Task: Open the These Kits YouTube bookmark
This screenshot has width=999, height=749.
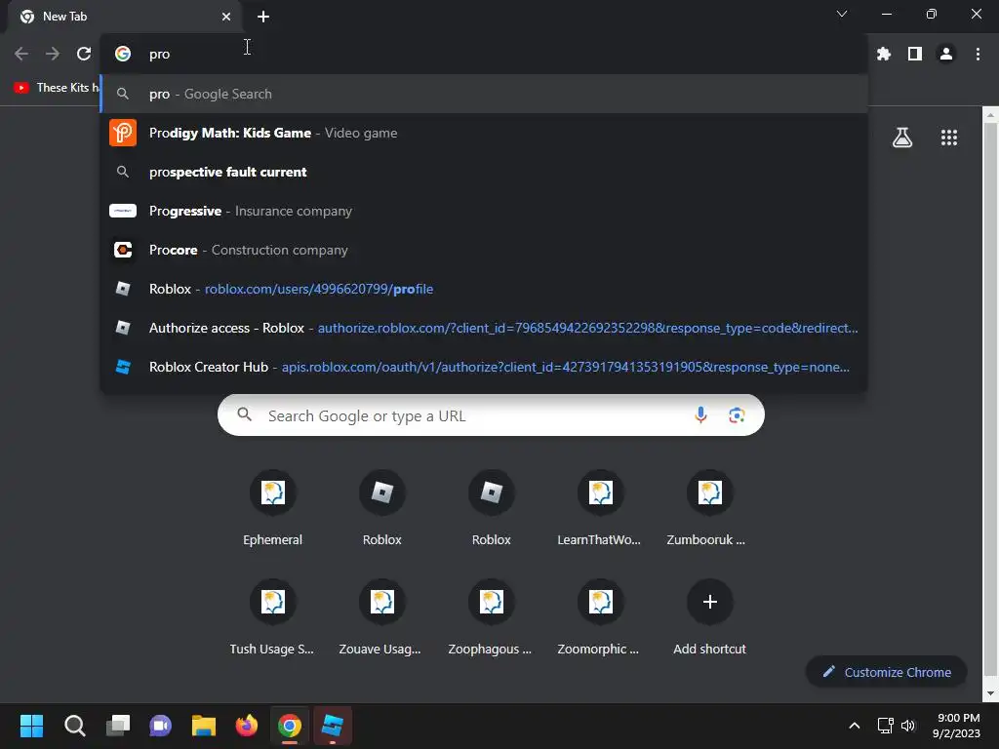Action: [56, 87]
